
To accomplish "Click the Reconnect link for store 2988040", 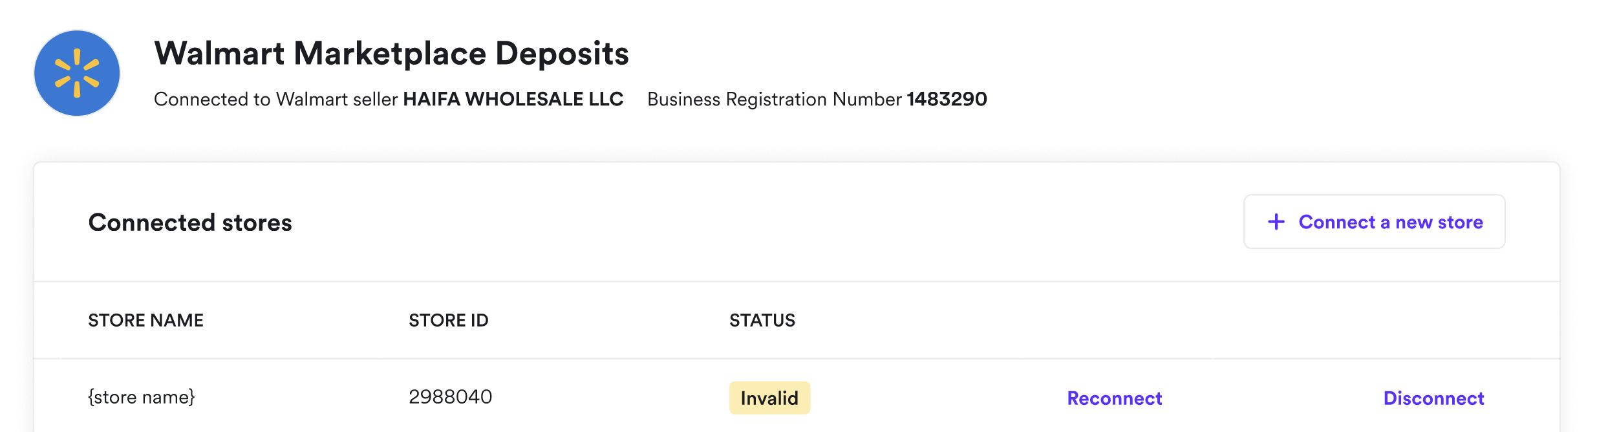I will coord(1114,398).
